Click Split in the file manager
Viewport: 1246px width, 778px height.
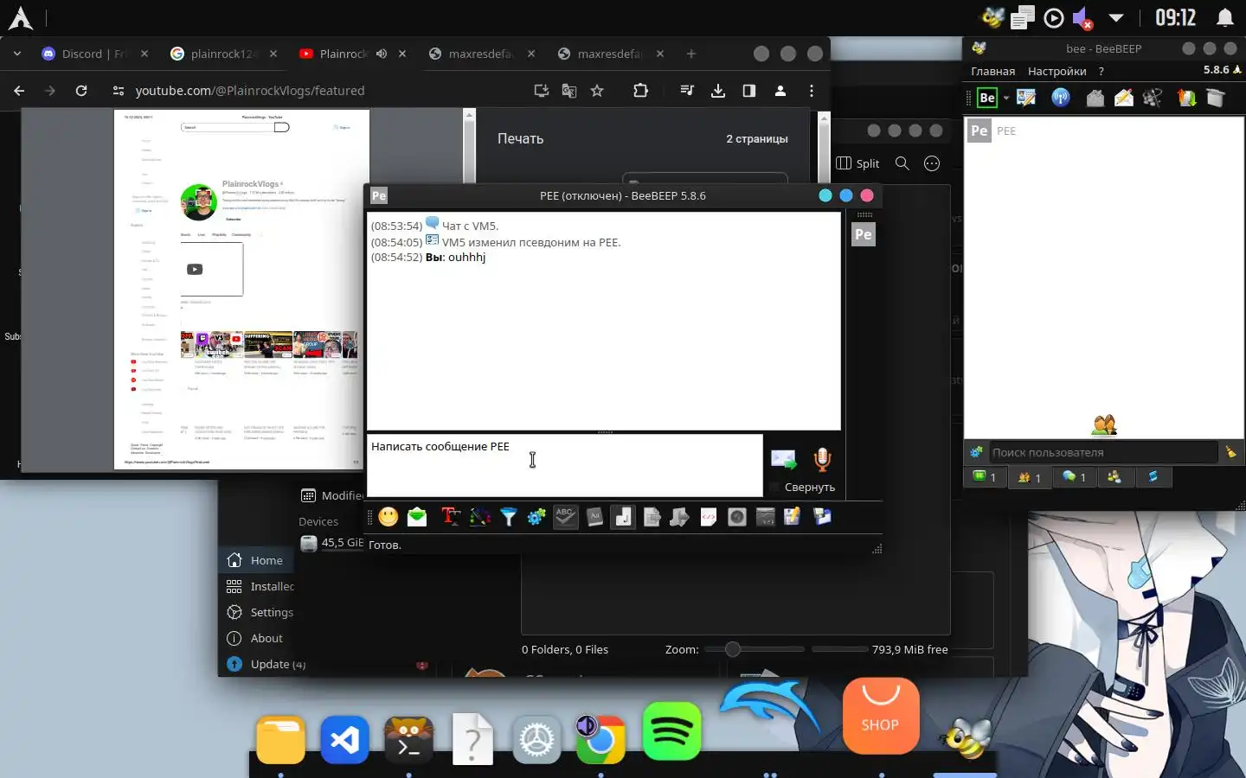coord(858,163)
